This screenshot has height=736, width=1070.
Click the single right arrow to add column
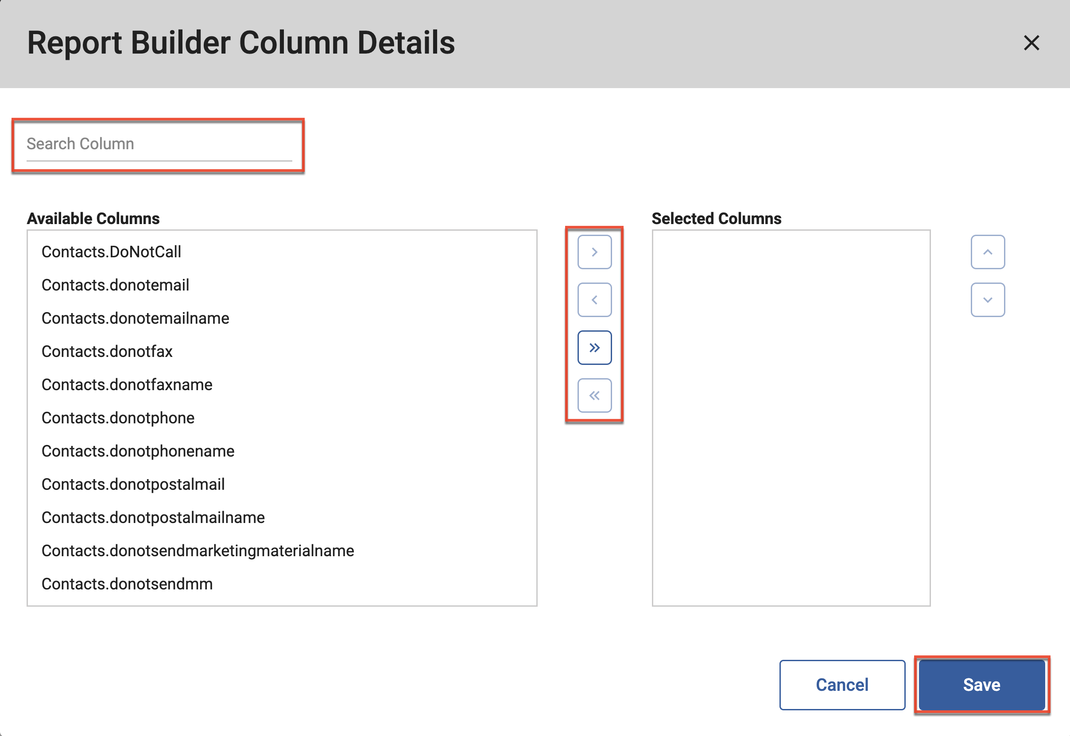point(594,252)
